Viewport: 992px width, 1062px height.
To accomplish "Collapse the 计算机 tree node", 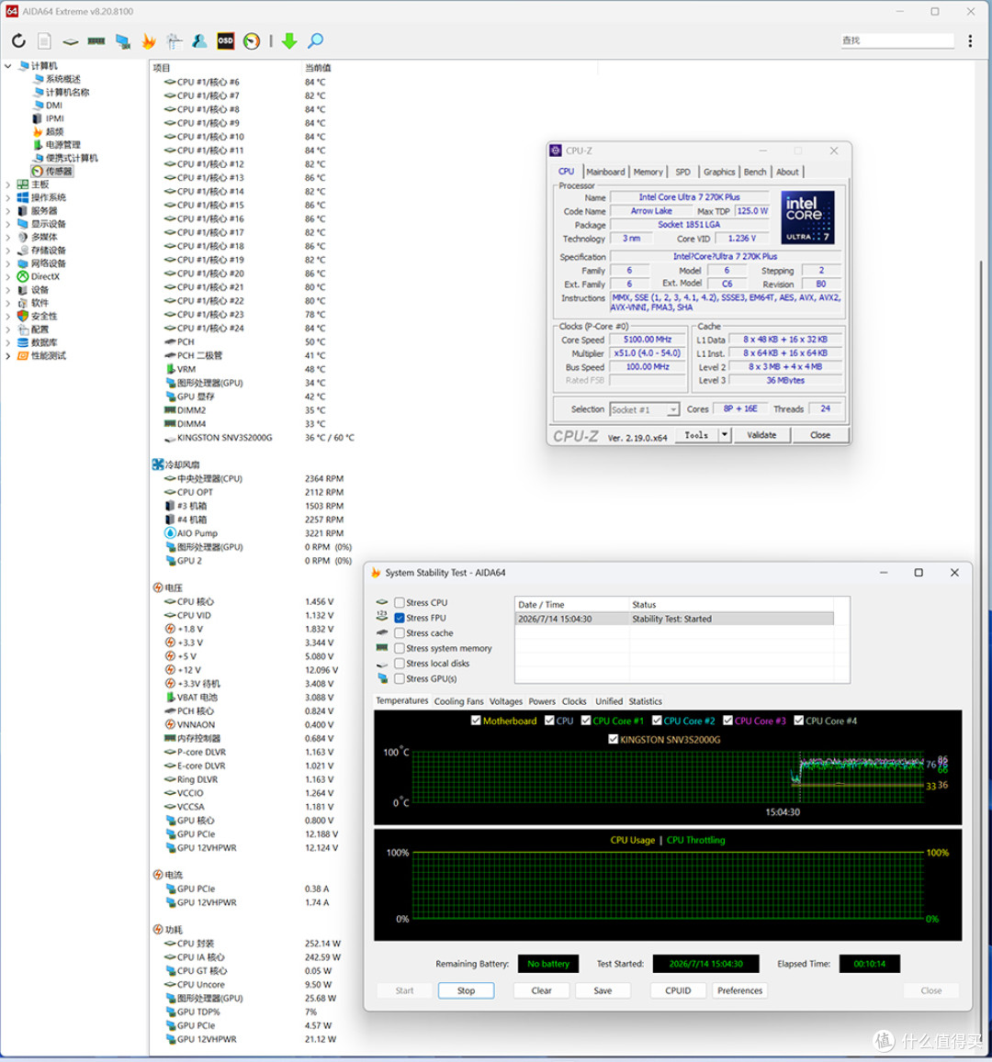I will (x=8, y=66).
